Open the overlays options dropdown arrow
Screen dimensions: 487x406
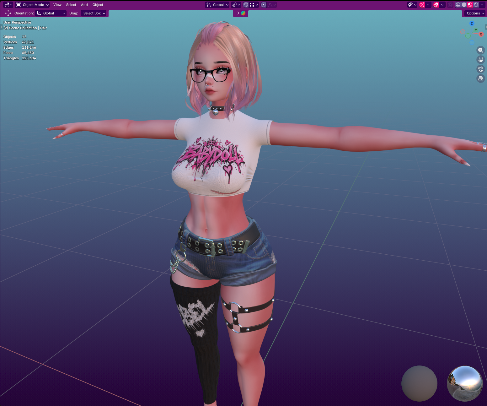pyautogui.click(x=442, y=5)
